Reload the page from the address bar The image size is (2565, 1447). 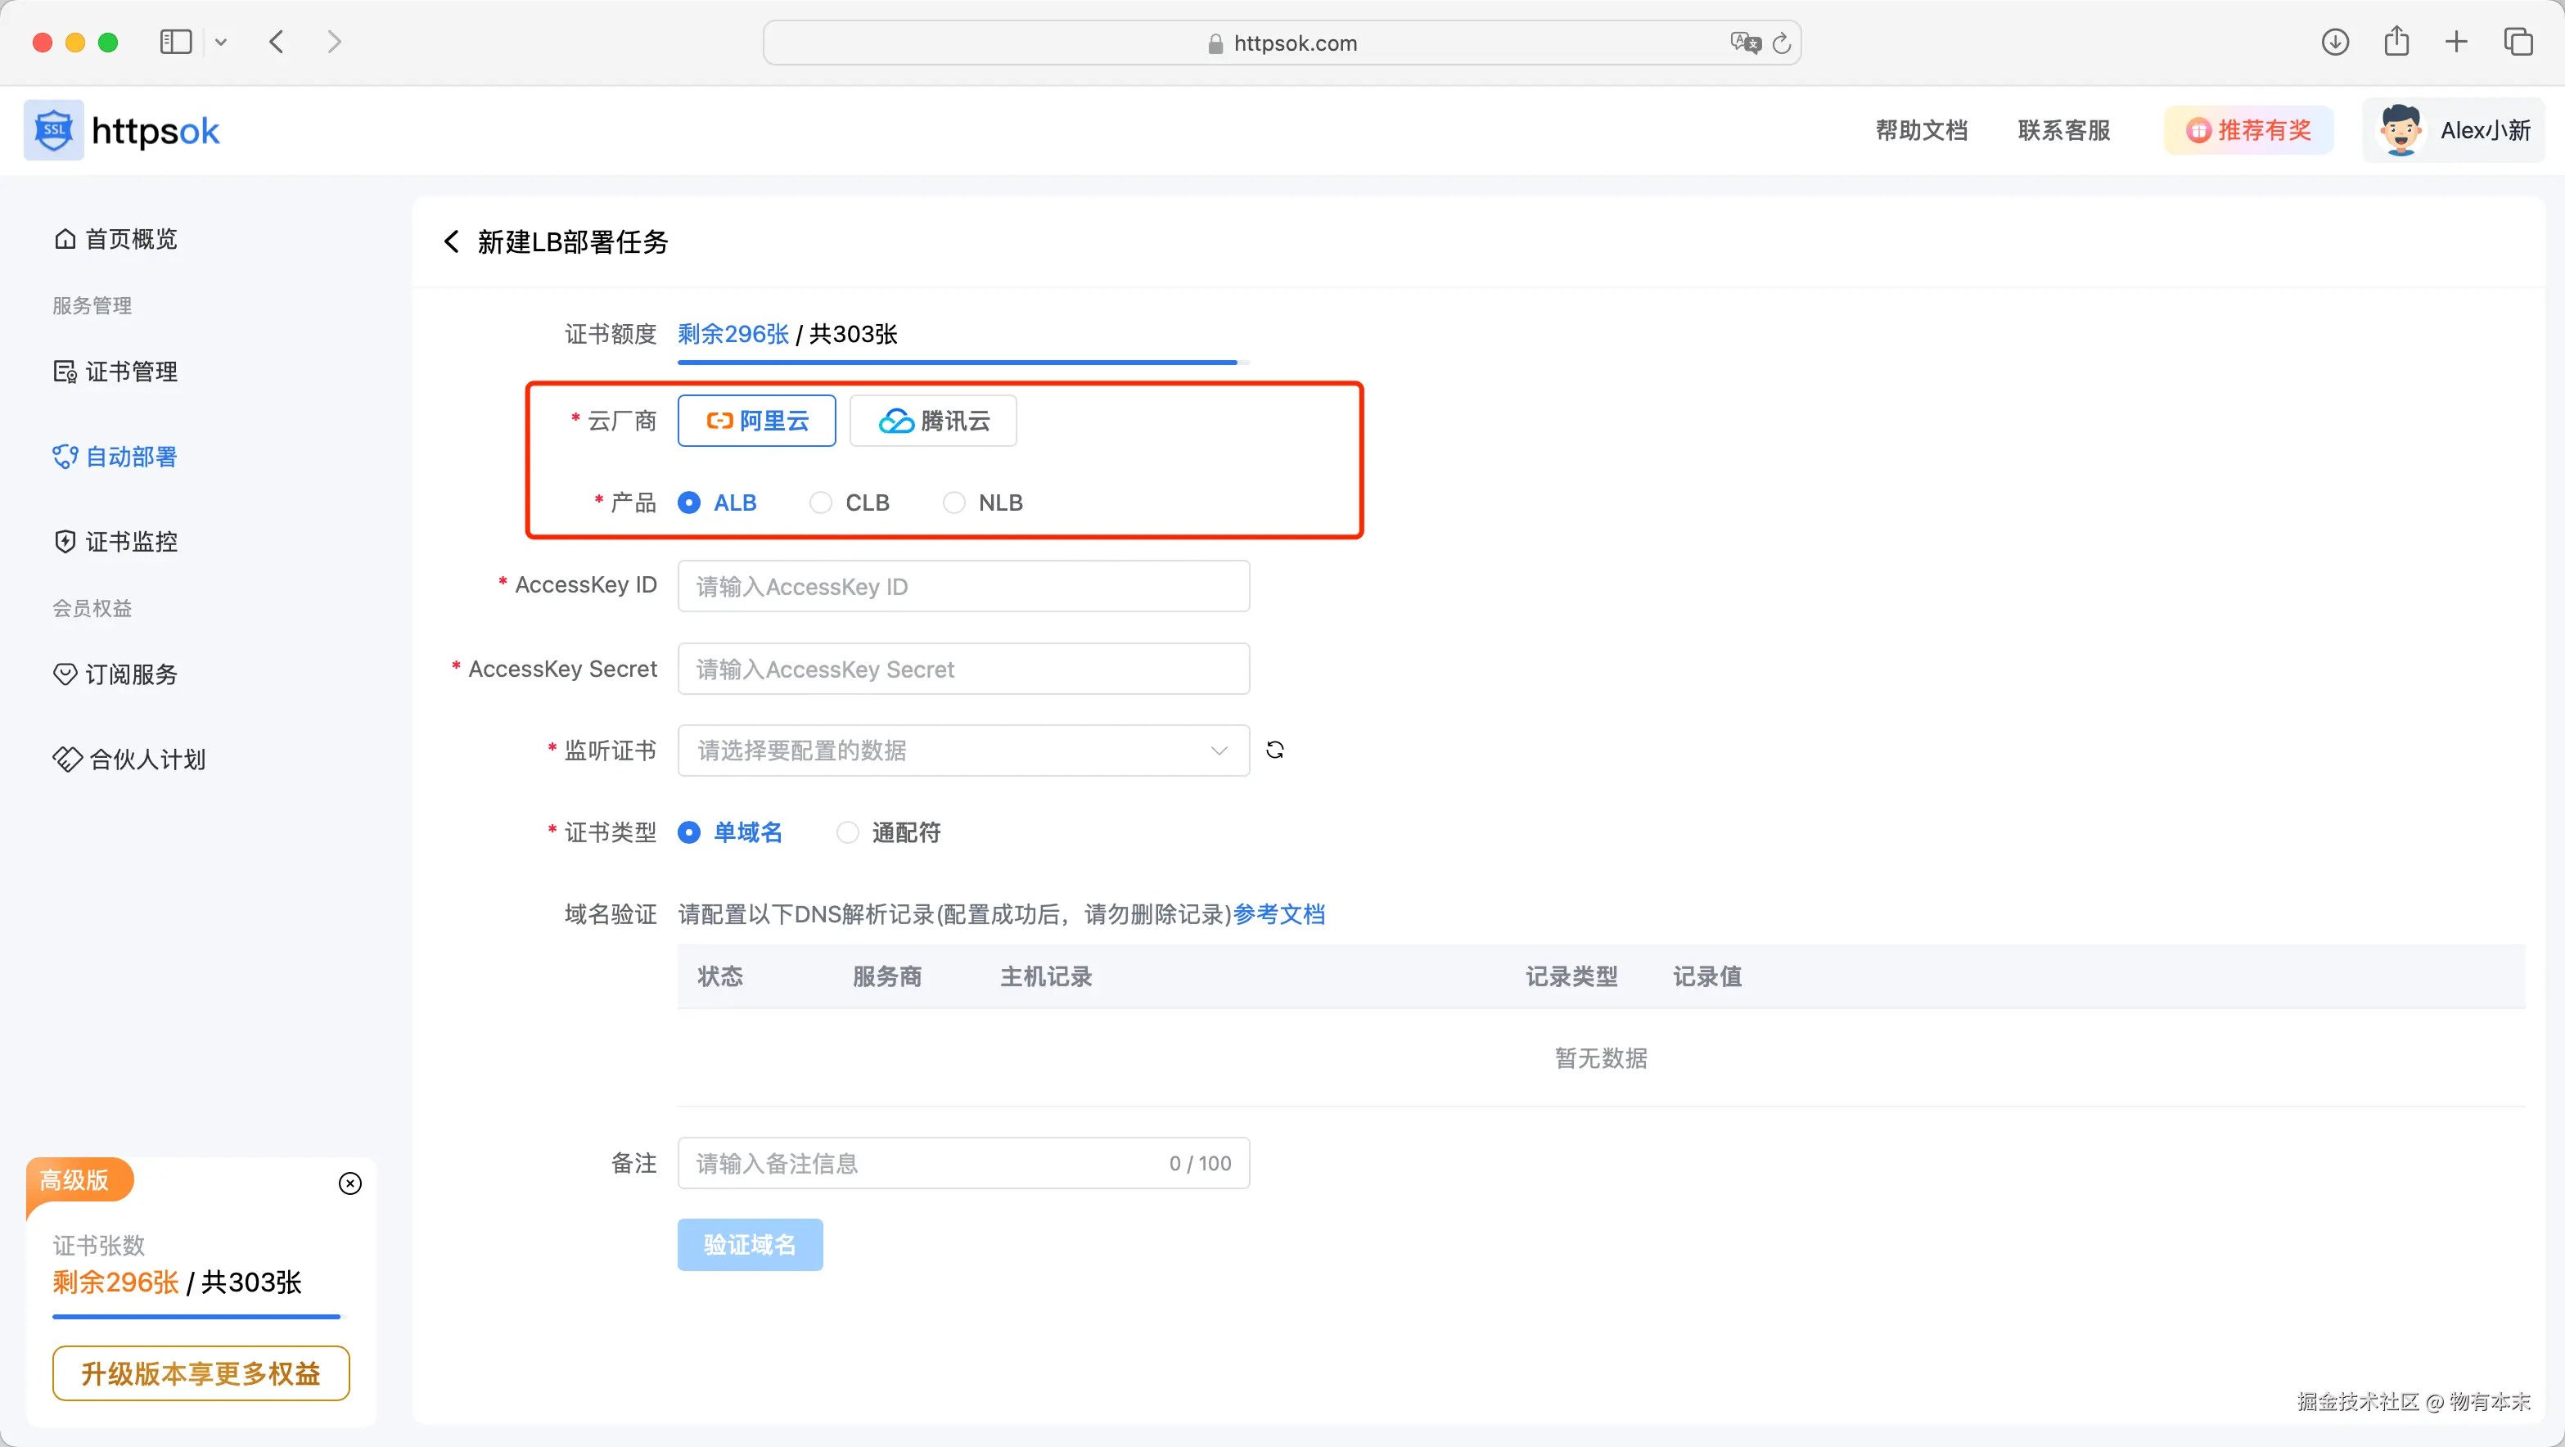click(x=1783, y=43)
